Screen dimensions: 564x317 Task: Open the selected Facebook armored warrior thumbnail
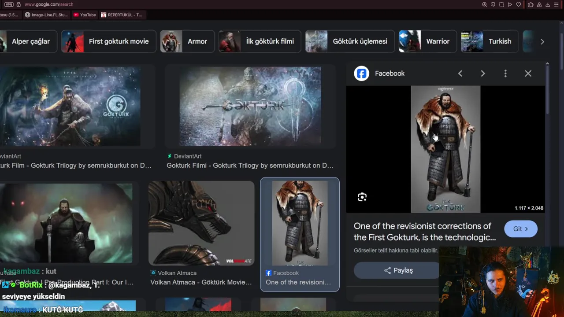[300, 223]
